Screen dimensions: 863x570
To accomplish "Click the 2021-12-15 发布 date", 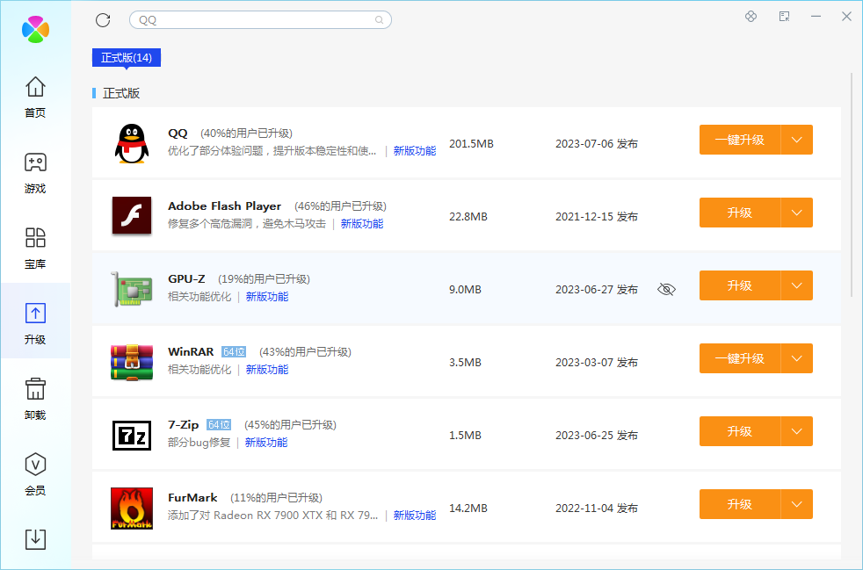I will [x=597, y=216].
